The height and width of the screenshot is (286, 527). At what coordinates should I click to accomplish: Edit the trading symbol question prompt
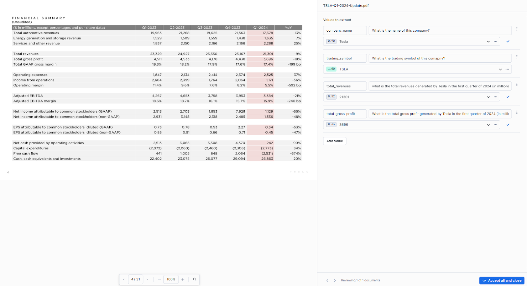tap(440, 58)
